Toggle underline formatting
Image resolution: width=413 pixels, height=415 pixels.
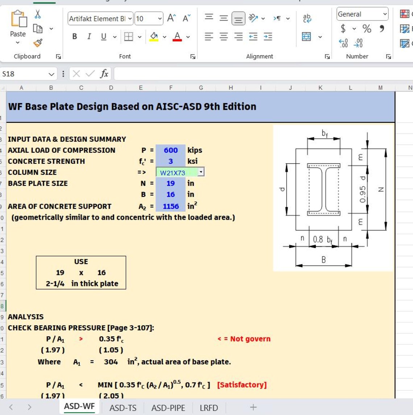[x=104, y=37]
